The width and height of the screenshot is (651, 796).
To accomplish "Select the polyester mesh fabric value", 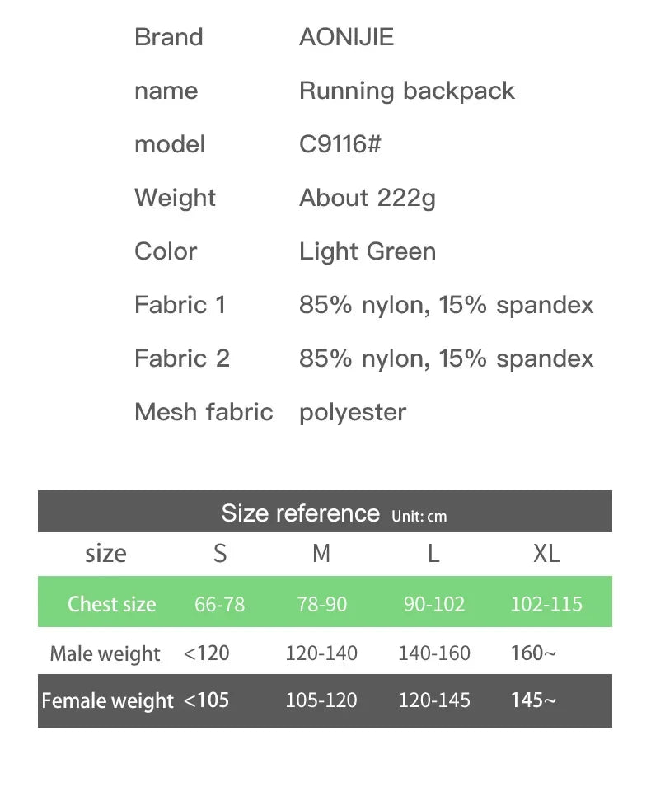I will click(x=352, y=412).
